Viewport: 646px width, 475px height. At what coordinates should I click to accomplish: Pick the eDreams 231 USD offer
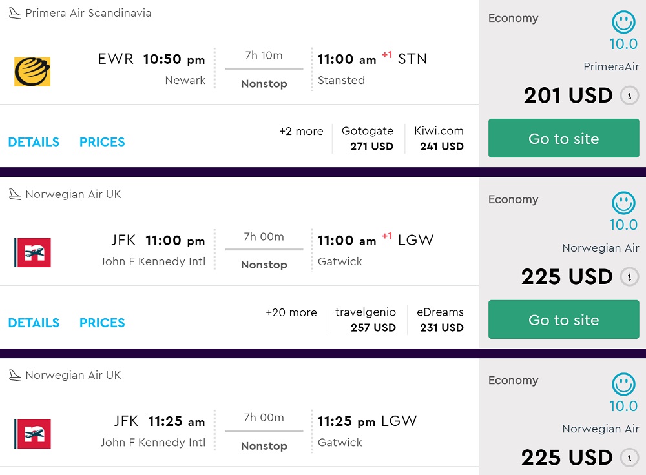[x=440, y=319]
